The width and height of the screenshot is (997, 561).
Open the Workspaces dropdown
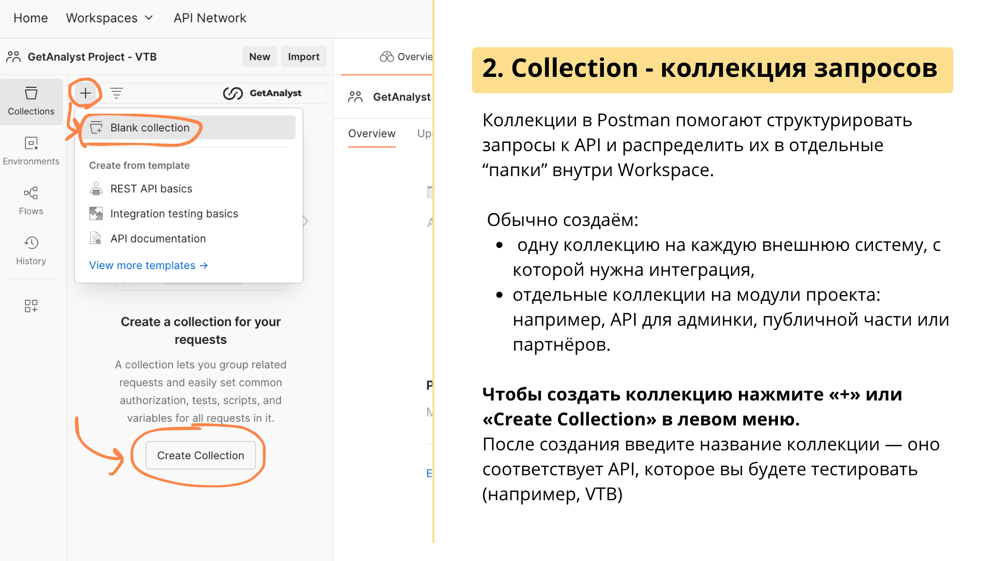pos(110,18)
